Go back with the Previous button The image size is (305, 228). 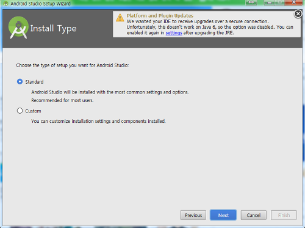193,215
